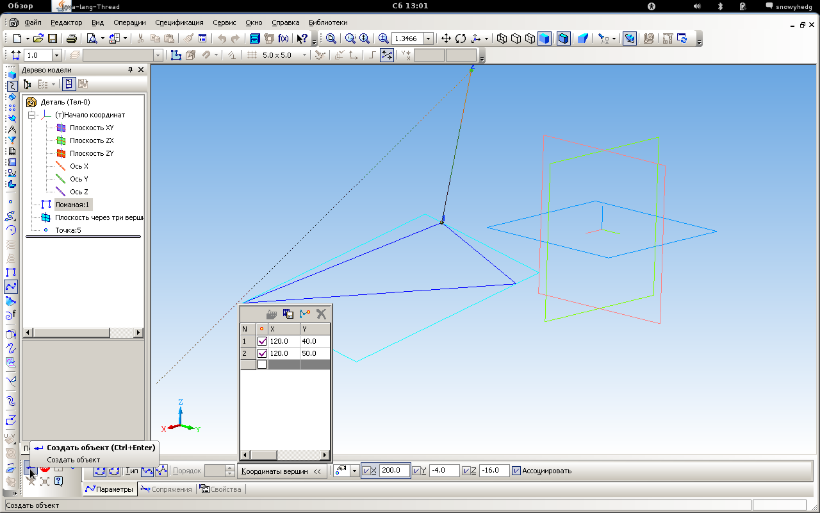Save the document with the floppy icon
The height and width of the screenshot is (513, 820).
click(x=53, y=38)
